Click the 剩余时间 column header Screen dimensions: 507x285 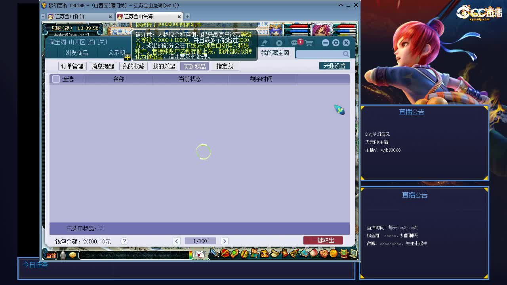tap(261, 79)
